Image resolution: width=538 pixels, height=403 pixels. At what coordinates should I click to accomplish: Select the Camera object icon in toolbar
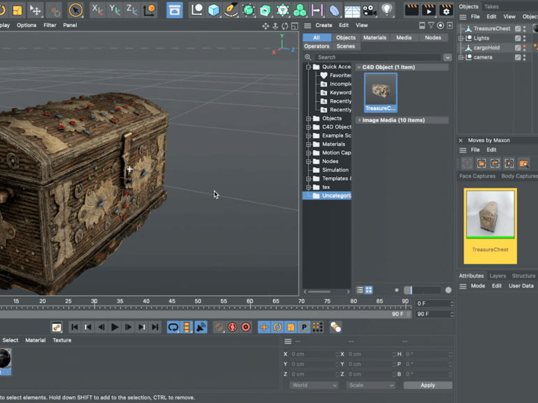[x=370, y=10]
